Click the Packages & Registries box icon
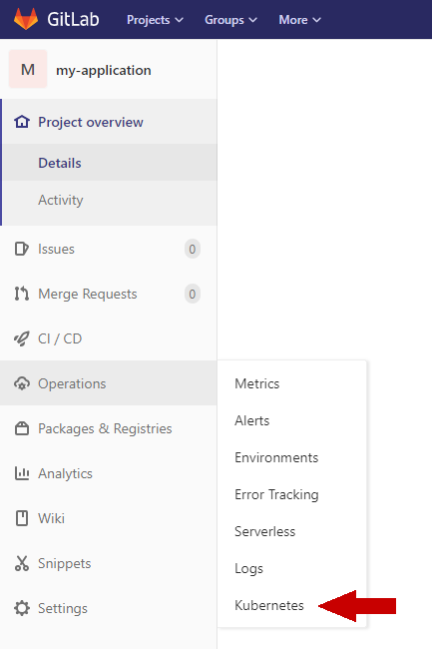432x649 pixels. pyautogui.click(x=22, y=428)
